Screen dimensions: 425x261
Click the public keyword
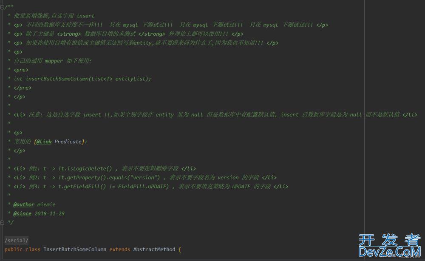point(13,250)
